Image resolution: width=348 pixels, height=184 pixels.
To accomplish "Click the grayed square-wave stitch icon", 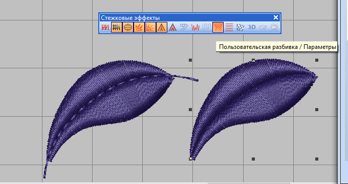I will pyautogui.click(x=207, y=28).
